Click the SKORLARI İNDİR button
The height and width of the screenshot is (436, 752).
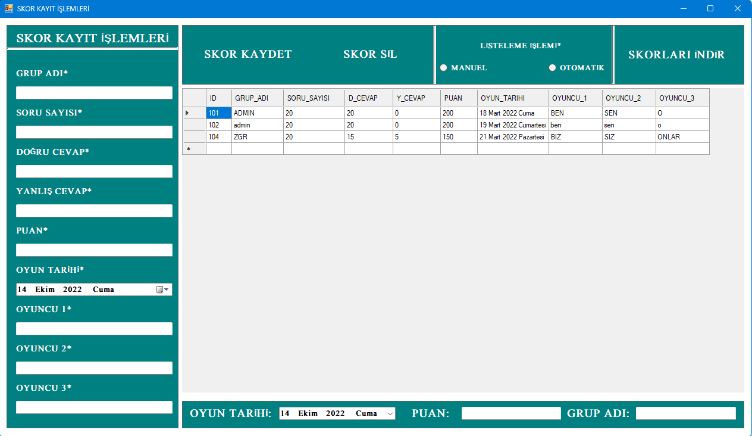[676, 55]
